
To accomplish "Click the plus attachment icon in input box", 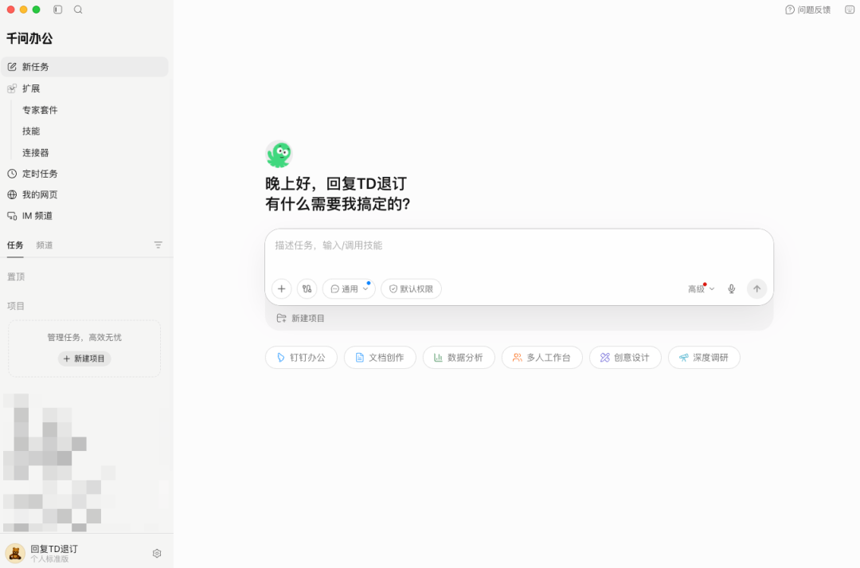I will click(x=281, y=288).
